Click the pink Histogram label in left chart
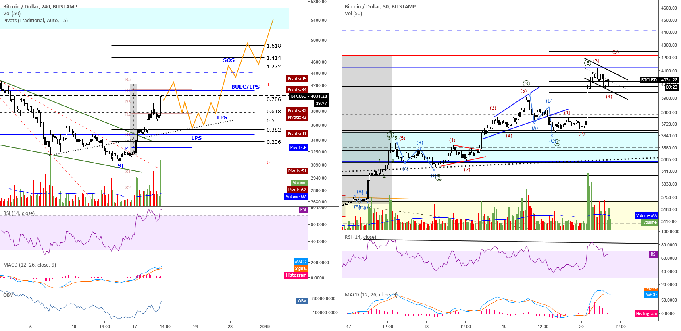 click(x=296, y=275)
